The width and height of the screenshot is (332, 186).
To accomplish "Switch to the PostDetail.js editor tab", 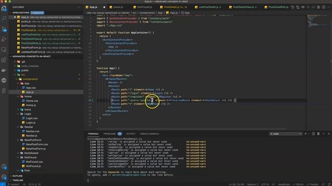I will [175, 7].
